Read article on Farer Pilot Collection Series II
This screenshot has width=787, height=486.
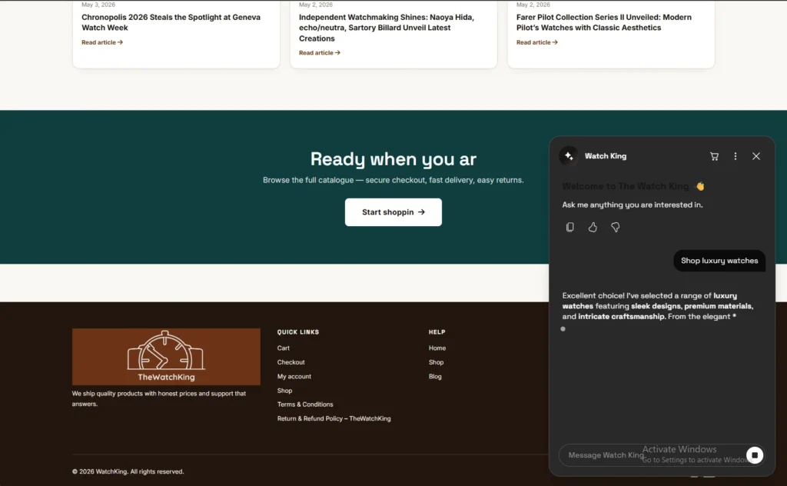click(536, 42)
